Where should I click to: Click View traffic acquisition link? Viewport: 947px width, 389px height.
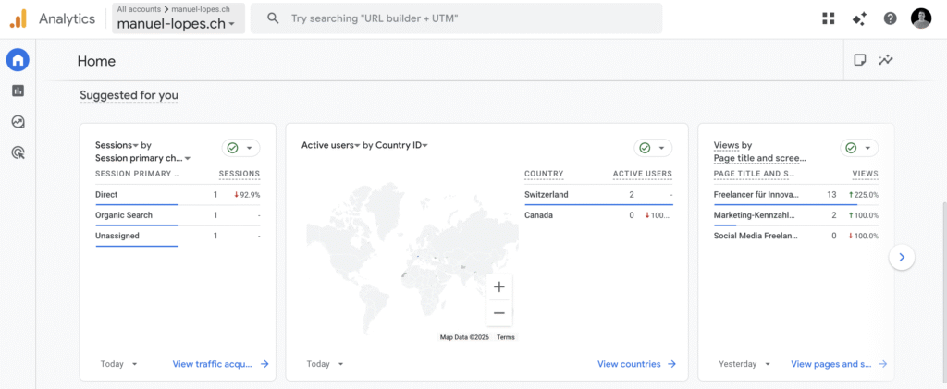tap(220, 364)
